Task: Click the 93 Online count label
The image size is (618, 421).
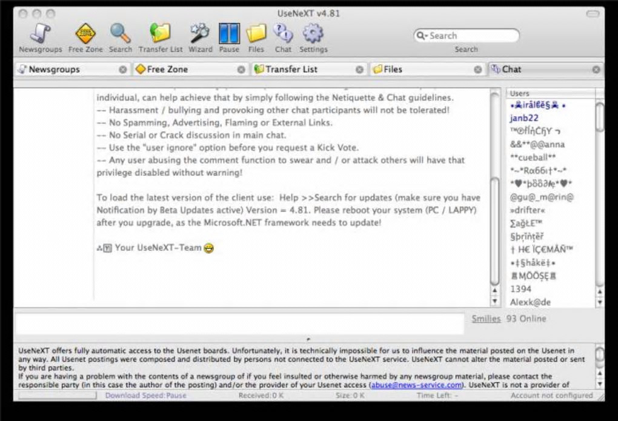Action: coord(526,319)
